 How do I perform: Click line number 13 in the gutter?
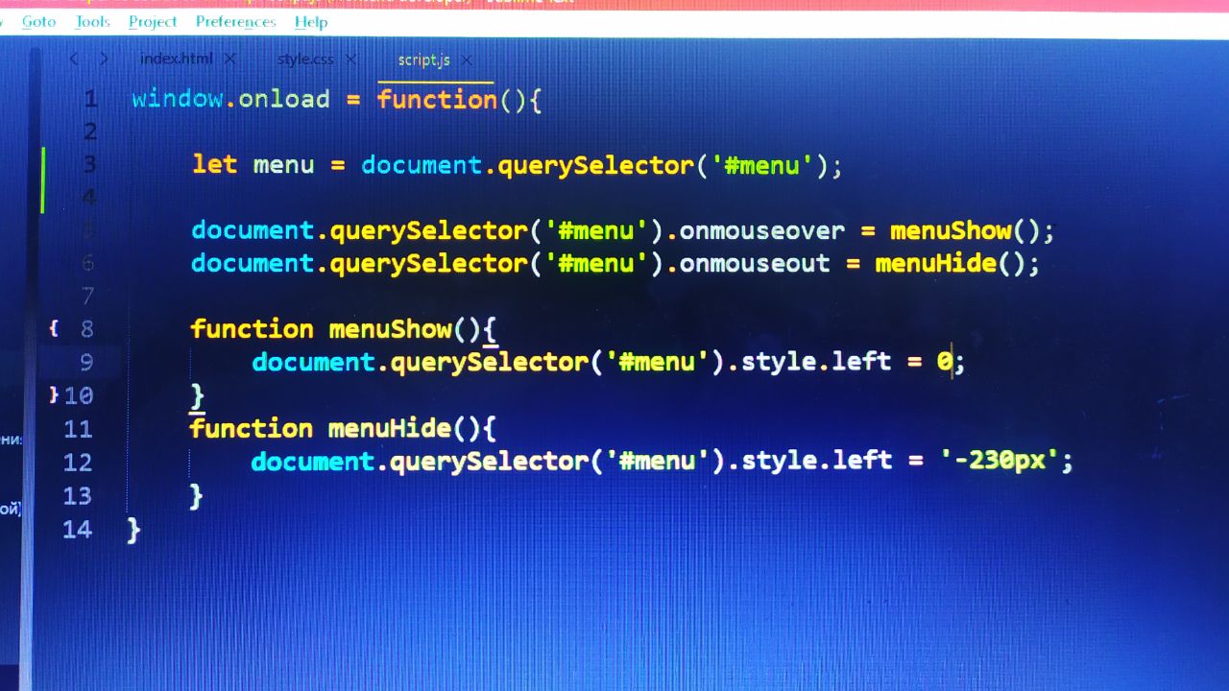point(78,495)
